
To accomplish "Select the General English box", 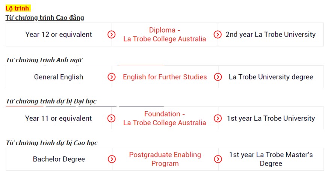I will [x=59, y=77].
